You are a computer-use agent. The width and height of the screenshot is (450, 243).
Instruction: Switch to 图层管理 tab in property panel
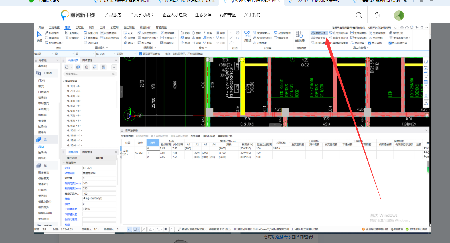click(87, 152)
